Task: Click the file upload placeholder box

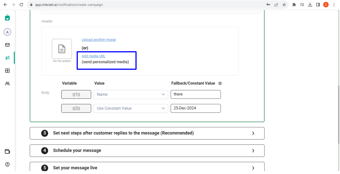Action: (62, 49)
